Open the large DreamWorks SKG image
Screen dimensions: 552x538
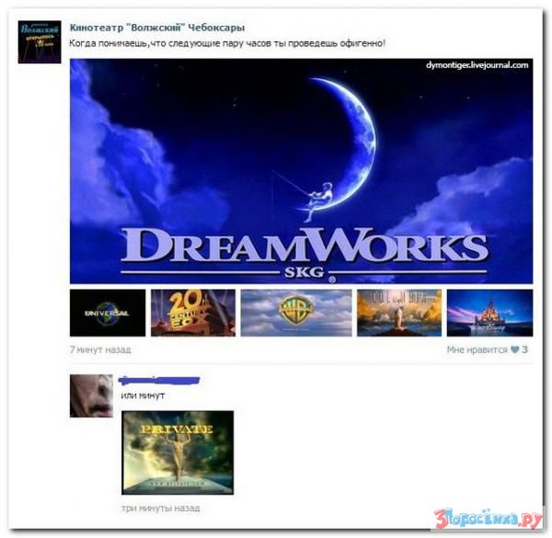301,170
